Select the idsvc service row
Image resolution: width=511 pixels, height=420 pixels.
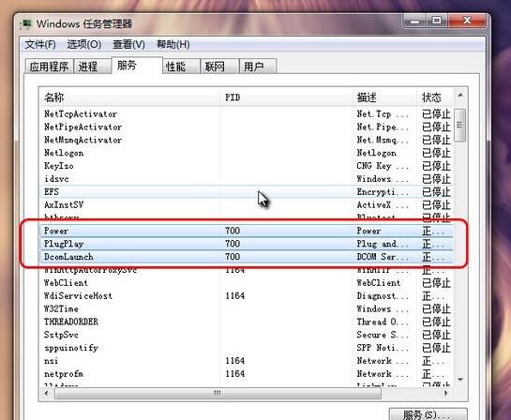247,179
